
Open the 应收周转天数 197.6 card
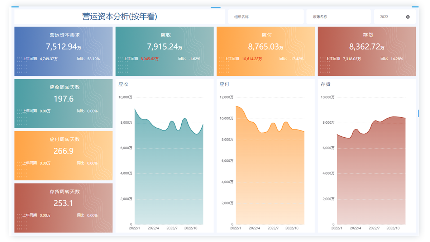[x=63, y=103]
